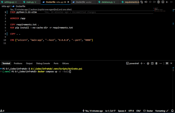This screenshot has height=113, width=175.
Task: Open the GitLens panel tab
Action: pos(65,63)
